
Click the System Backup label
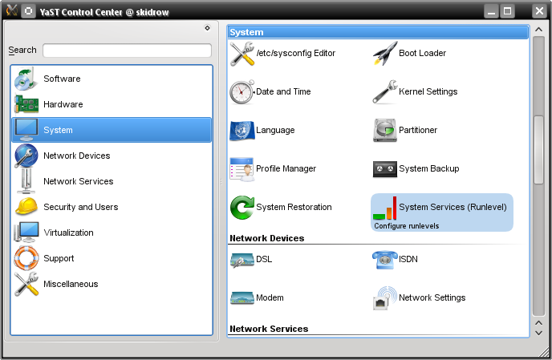point(428,168)
